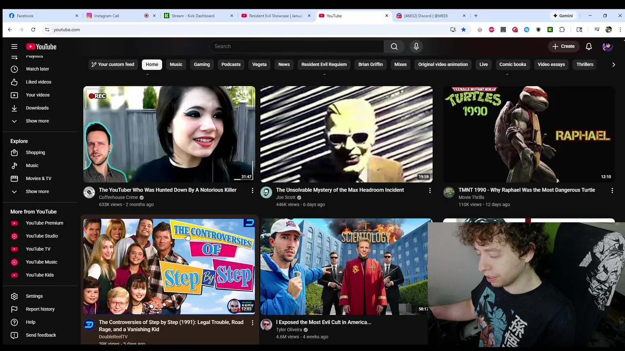Show more chips with the right arrow

[614, 64]
